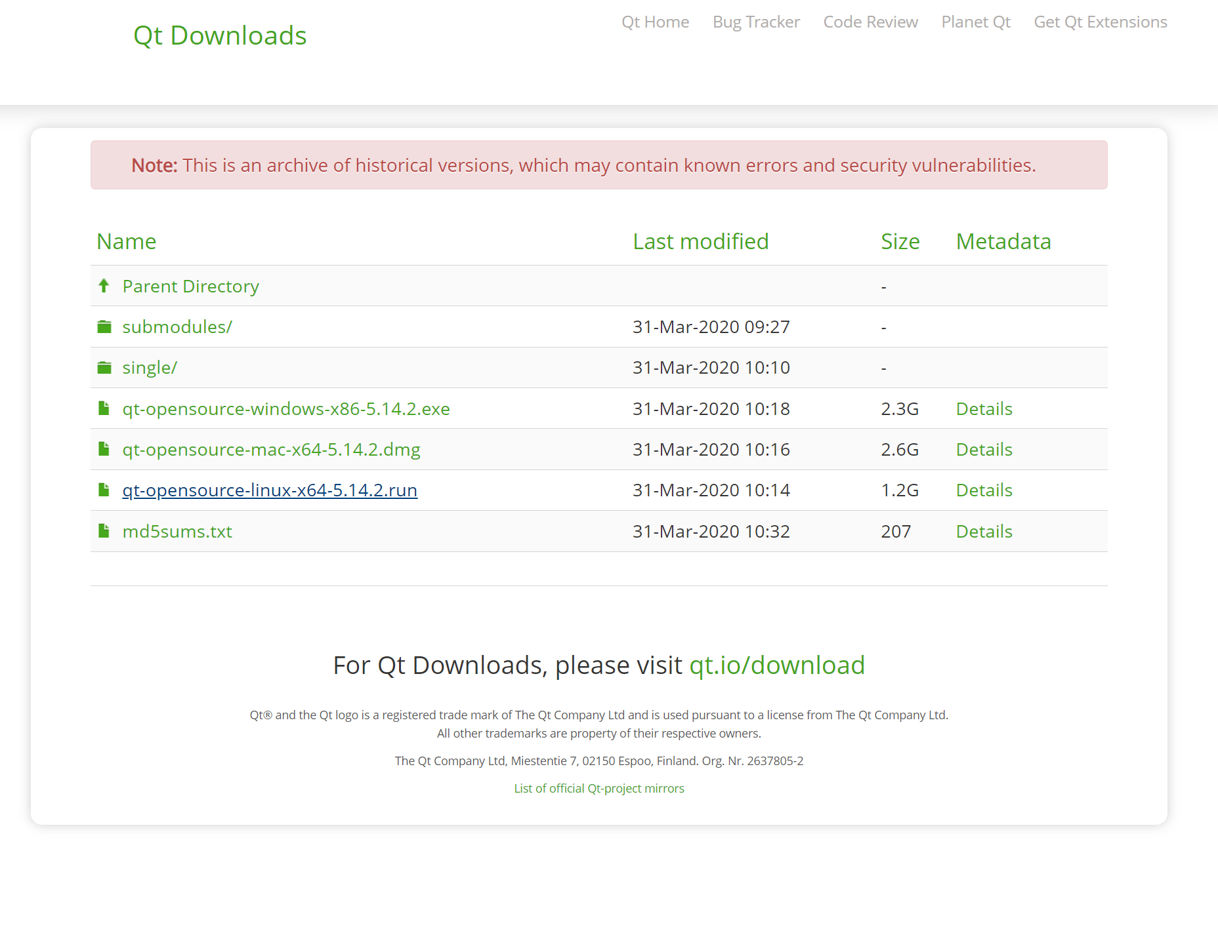Sort by the Name column header
The image size is (1218, 931).
127,241
